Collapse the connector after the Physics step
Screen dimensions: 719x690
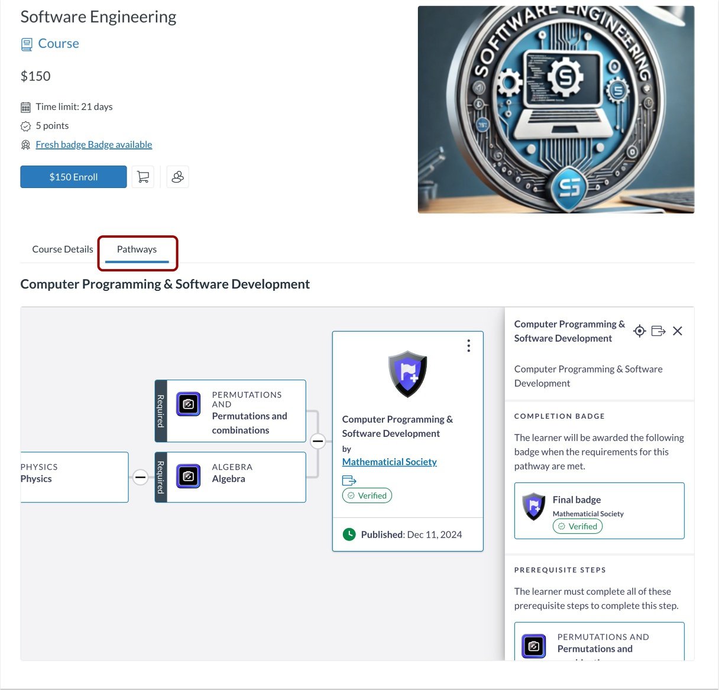click(x=141, y=477)
